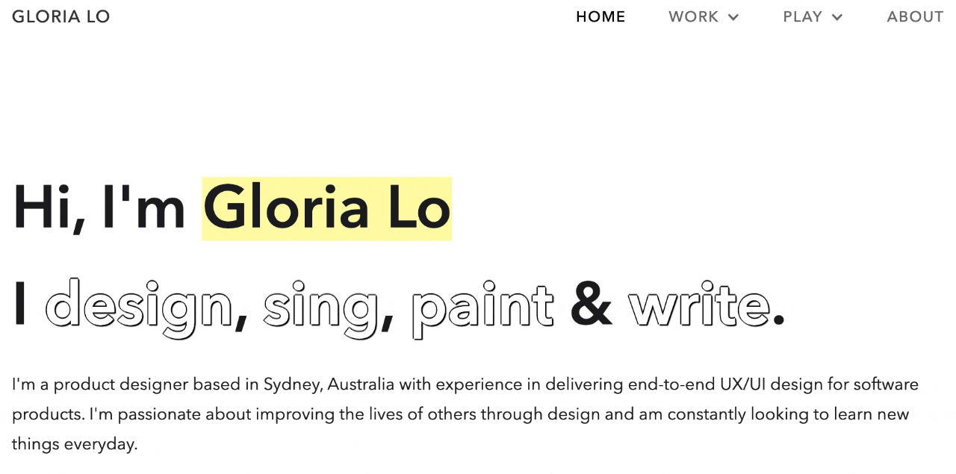Click the "Hi, I'm" heading text
The width and height of the screenshot is (956, 474).
tap(99, 209)
